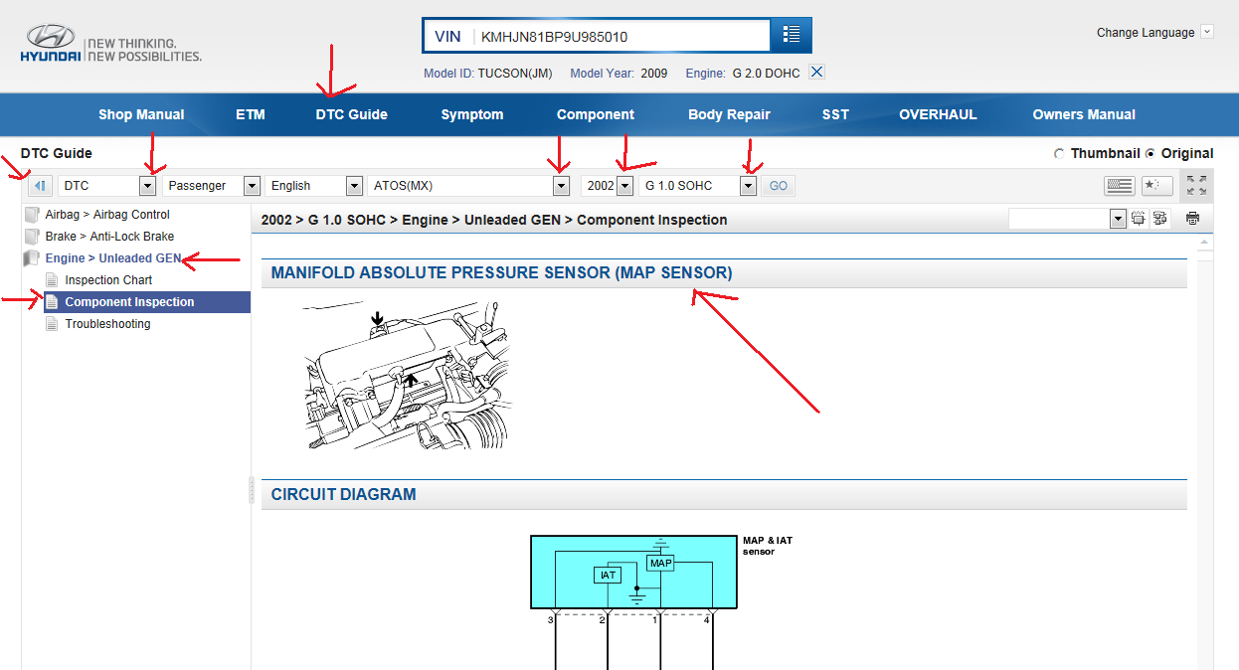1239x670 pixels.
Task: Open the G 1.0 SOHC engine dropdown
Action: coord(749,186)
